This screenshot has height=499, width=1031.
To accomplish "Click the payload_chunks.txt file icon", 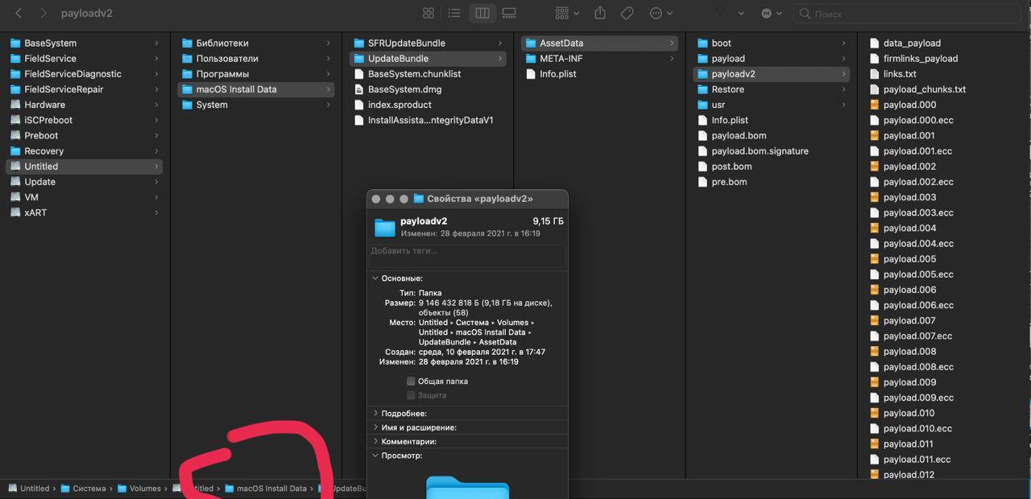I will coord(875,89).
